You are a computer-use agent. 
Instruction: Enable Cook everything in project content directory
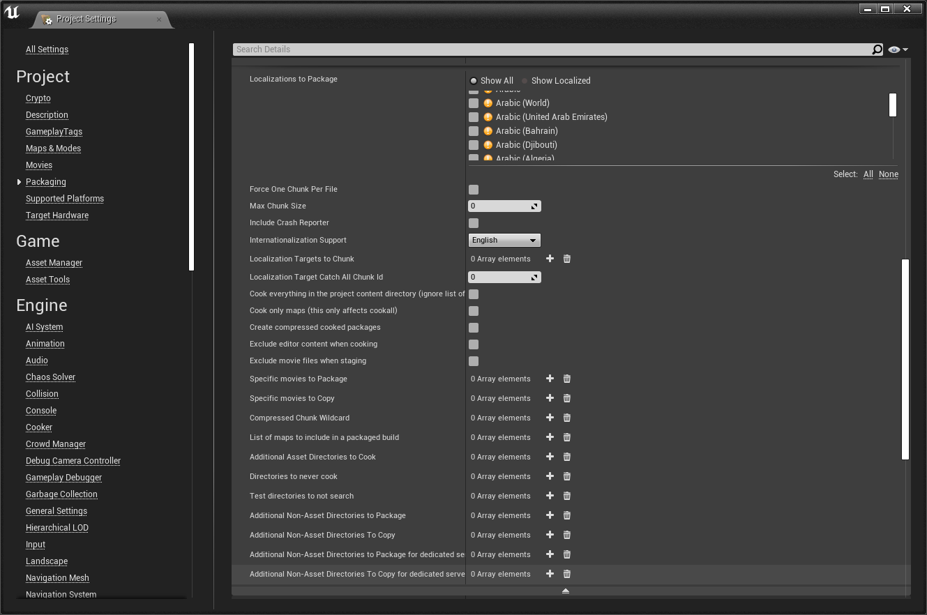click(x=474, y=294)
